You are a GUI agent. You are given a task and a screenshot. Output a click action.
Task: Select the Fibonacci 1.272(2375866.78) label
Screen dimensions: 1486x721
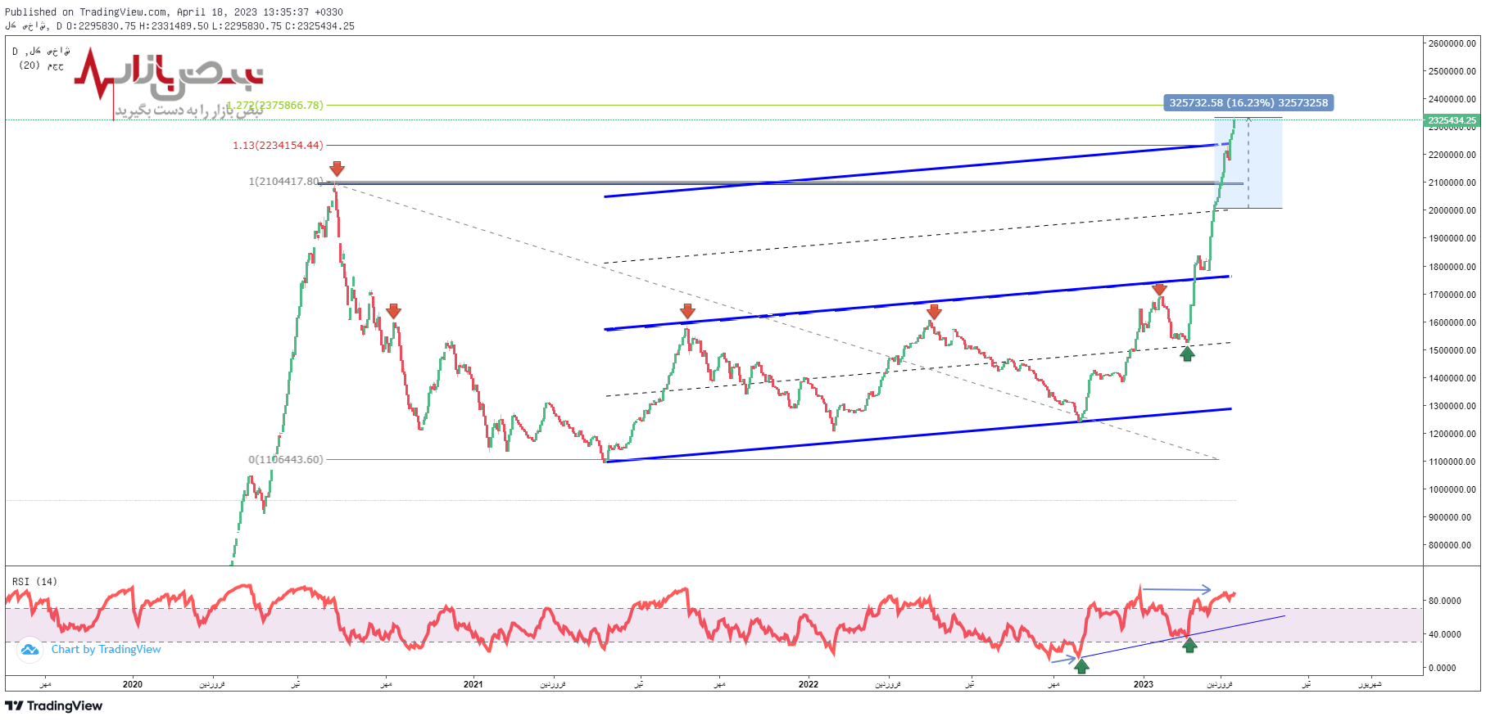coord(274,105)
